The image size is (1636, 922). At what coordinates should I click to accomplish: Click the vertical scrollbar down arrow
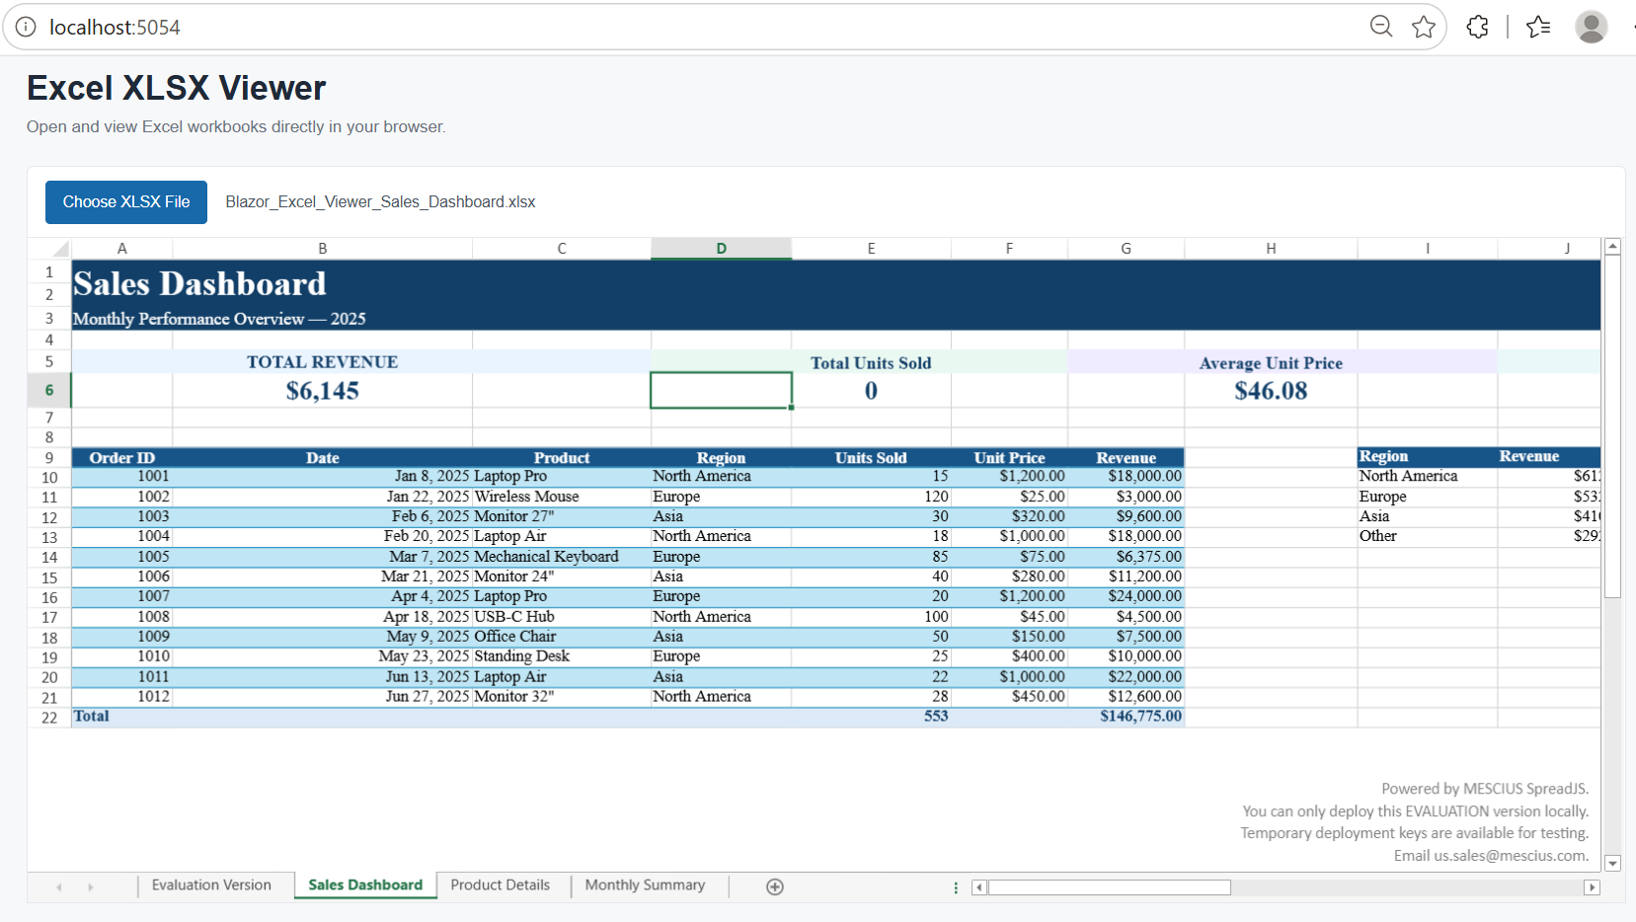(x=1612, y=863)
